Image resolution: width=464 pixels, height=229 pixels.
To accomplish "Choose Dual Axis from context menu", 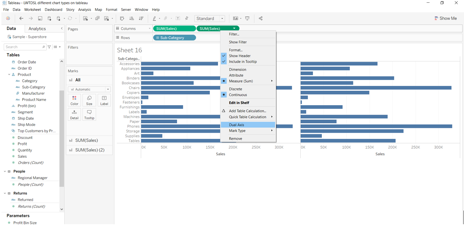I will (236, 125).
